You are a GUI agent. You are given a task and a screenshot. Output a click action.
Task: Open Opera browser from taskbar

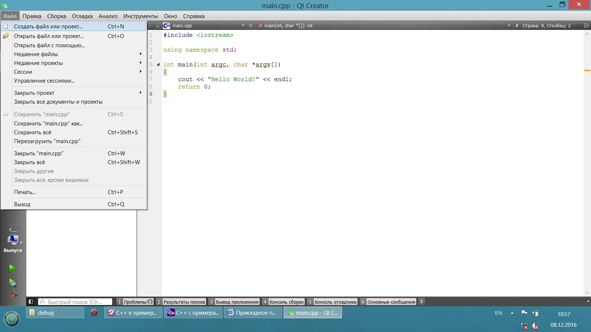(94, 312)
